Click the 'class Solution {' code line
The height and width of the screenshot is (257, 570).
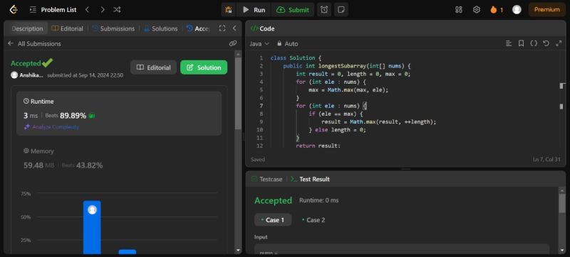pos(296,58)
